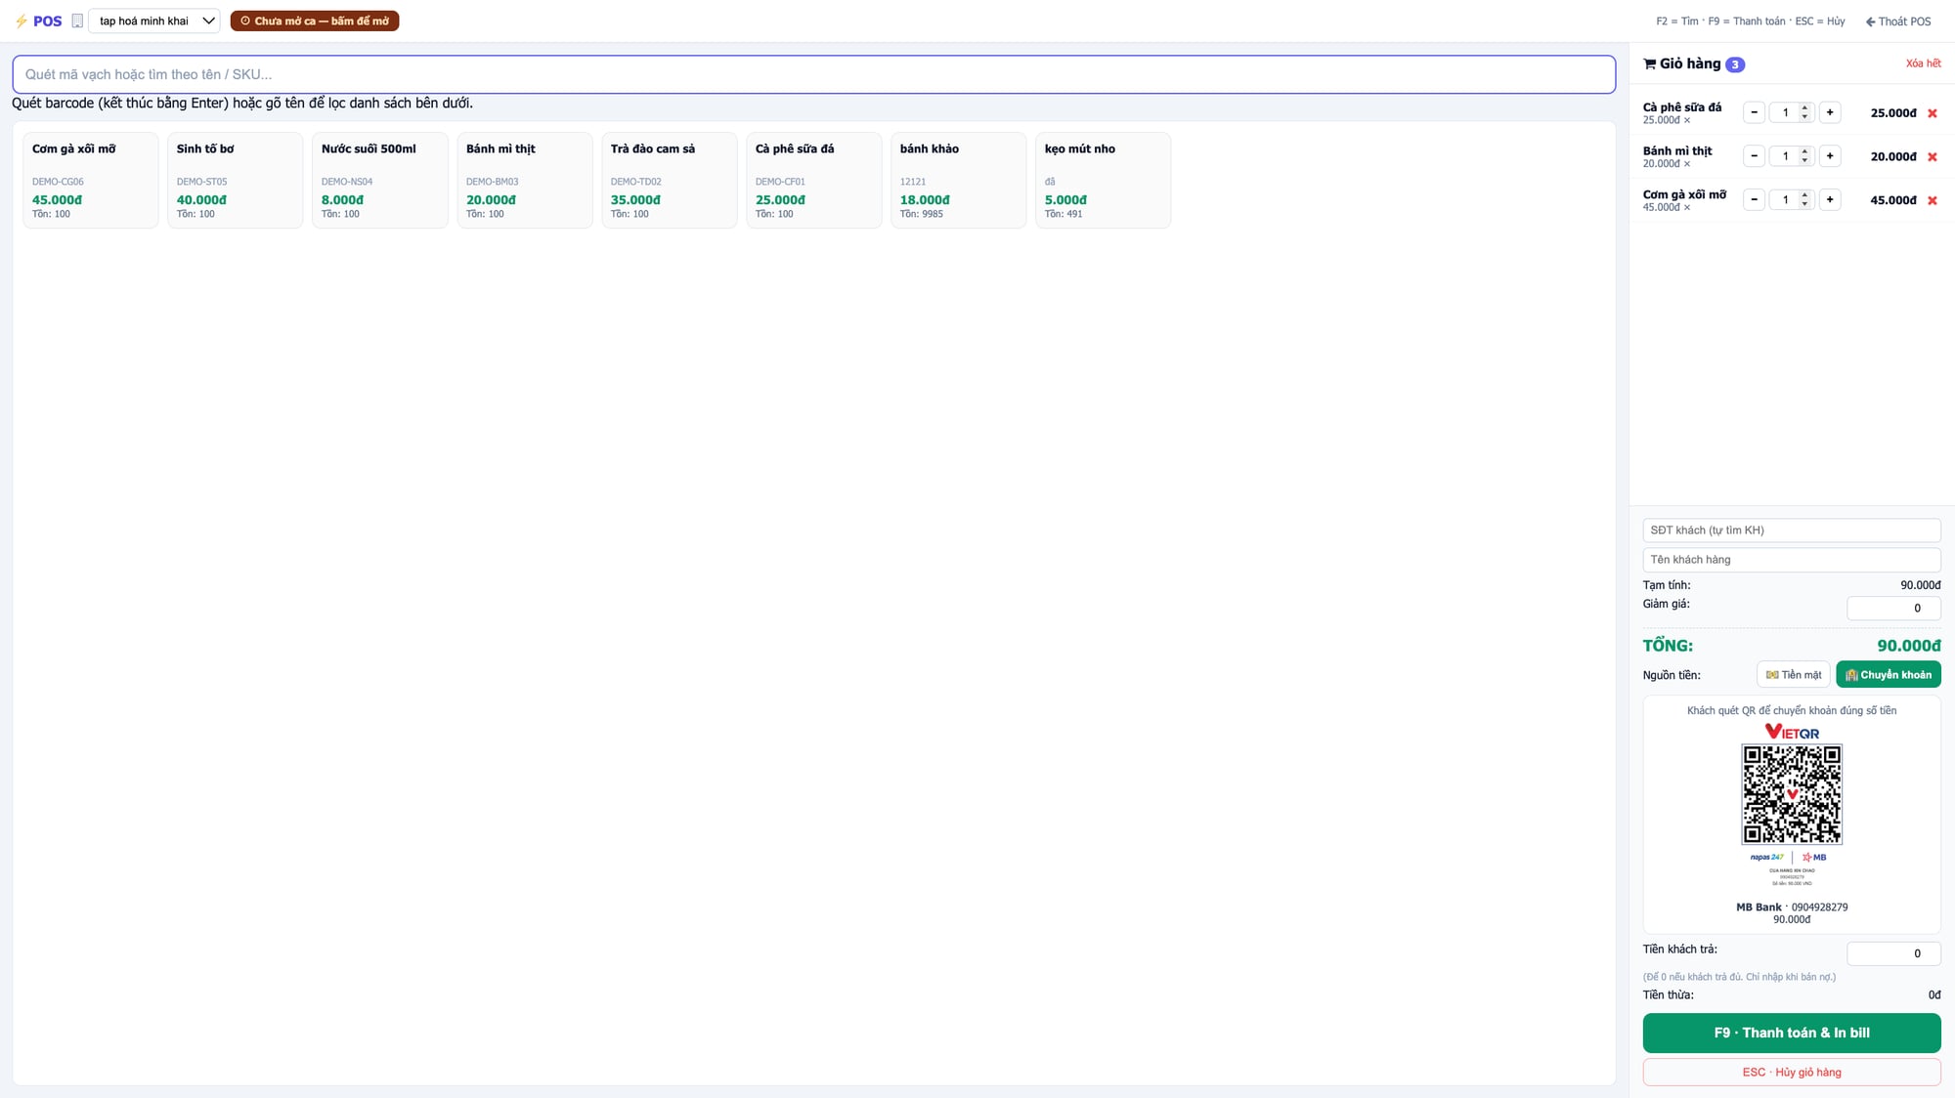Click the shortcut hint 'F2 = Tìm'
This screenshot has height=1098, width=1955.
pyautogui.click(x=1677, y=21)
